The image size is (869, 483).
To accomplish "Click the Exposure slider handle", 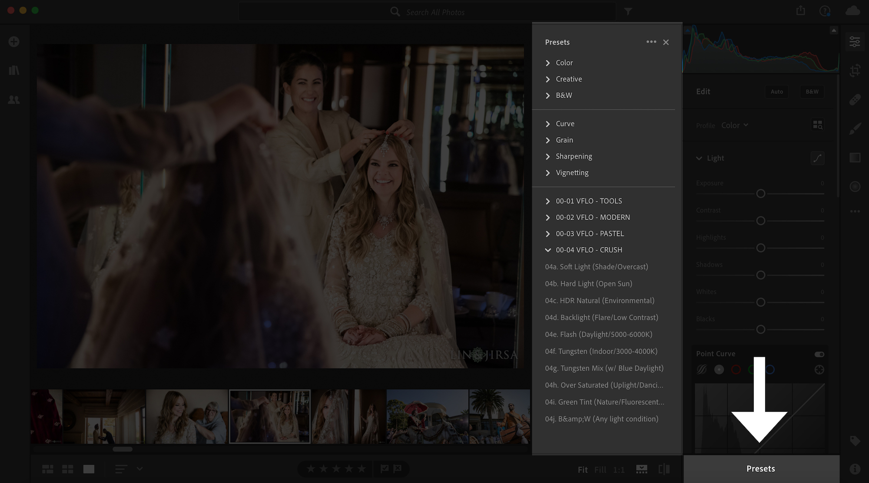I will click(760, 194).
